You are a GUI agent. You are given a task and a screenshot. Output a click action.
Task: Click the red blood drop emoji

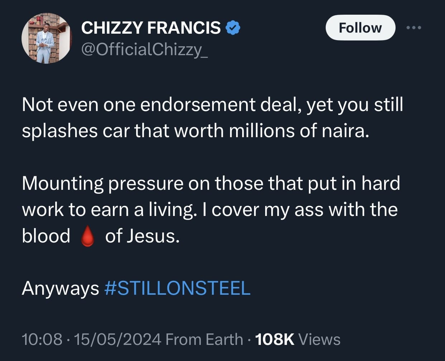87,237
